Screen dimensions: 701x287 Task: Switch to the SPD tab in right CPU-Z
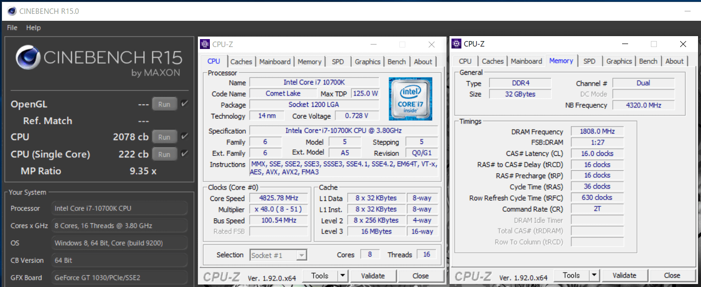(x=589, y=61)
